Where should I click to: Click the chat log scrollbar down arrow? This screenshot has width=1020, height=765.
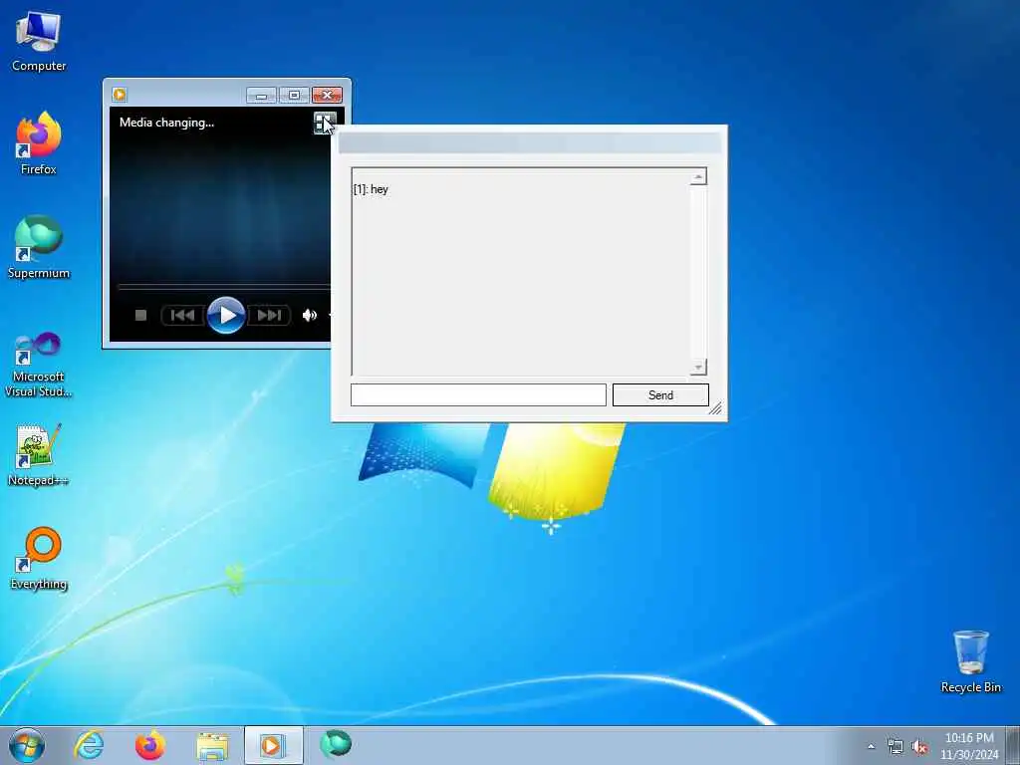pos(698,368)
